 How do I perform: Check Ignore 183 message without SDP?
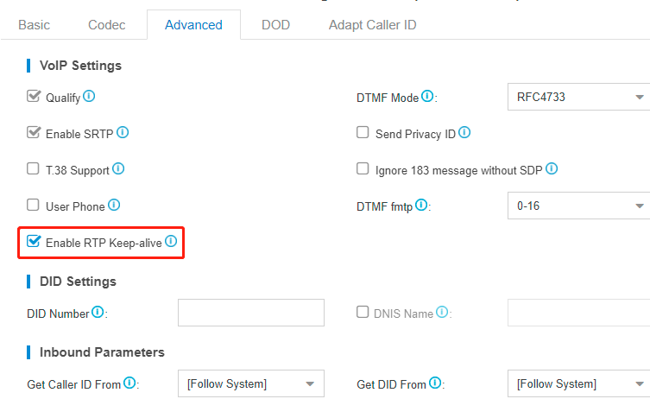363,168
